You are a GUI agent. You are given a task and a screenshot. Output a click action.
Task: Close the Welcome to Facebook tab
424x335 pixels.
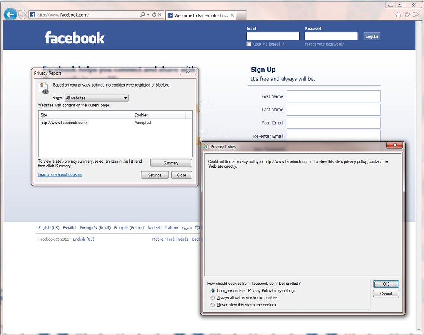pyautogui.click(x=232, y=15)
